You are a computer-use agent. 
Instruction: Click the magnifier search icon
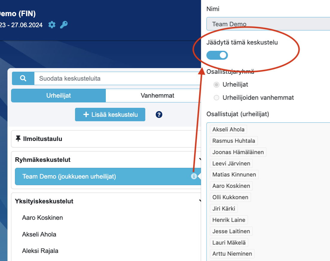click(x=23, y=79)
